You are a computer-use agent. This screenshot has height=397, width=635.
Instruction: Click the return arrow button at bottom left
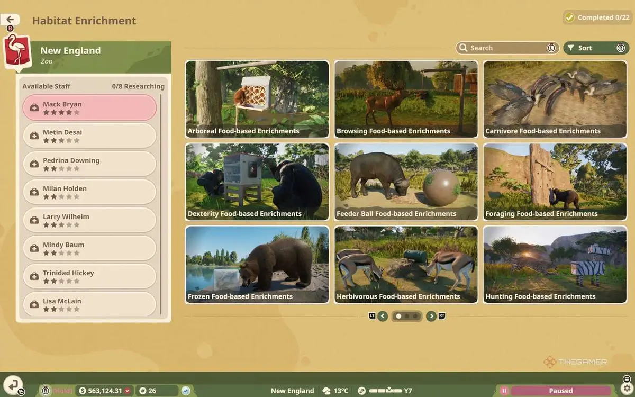(13, 384)
